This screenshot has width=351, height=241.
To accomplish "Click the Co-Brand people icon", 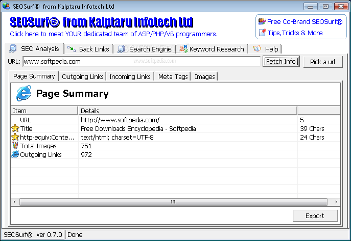I will point(262,21).
